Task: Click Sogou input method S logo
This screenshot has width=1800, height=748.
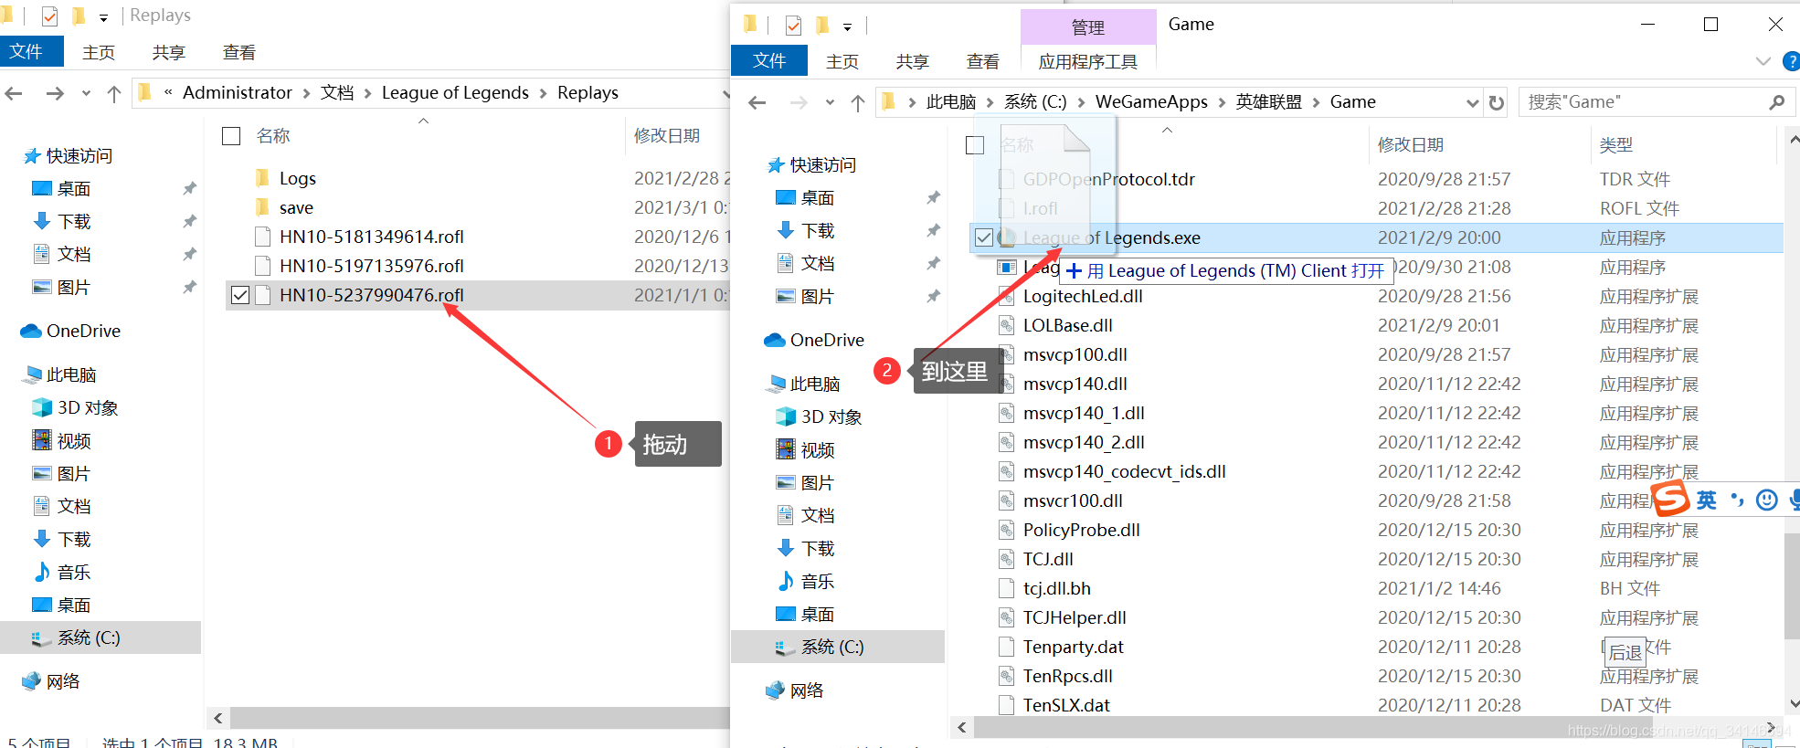Action: (1671, 500)
